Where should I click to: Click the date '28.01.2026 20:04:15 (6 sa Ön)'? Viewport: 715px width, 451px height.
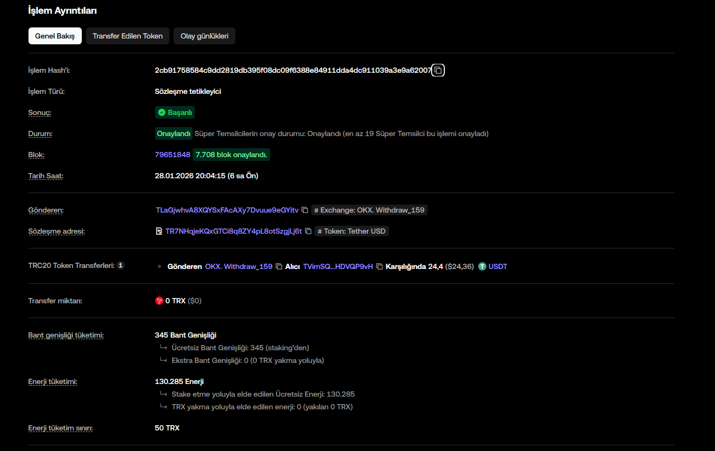[206, 176]
